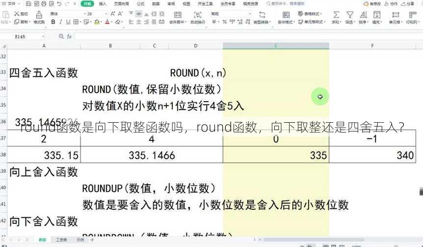Open the font color picker

[107, 22]
